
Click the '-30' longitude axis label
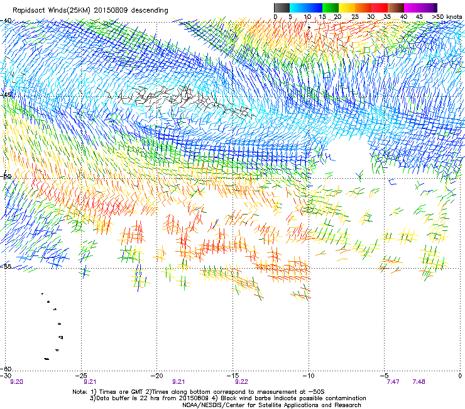coord(6,376)
